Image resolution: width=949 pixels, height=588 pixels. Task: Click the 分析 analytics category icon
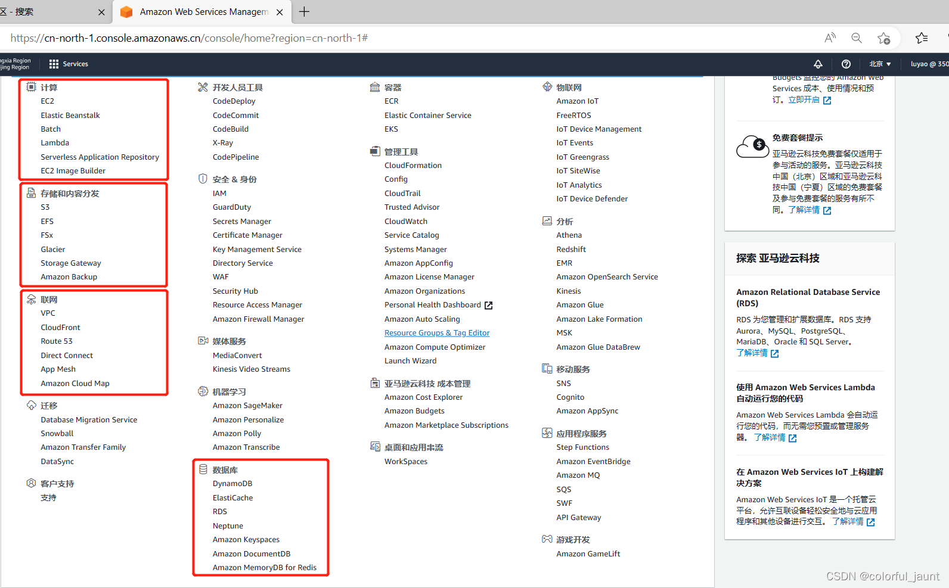[x=547, y=221]
